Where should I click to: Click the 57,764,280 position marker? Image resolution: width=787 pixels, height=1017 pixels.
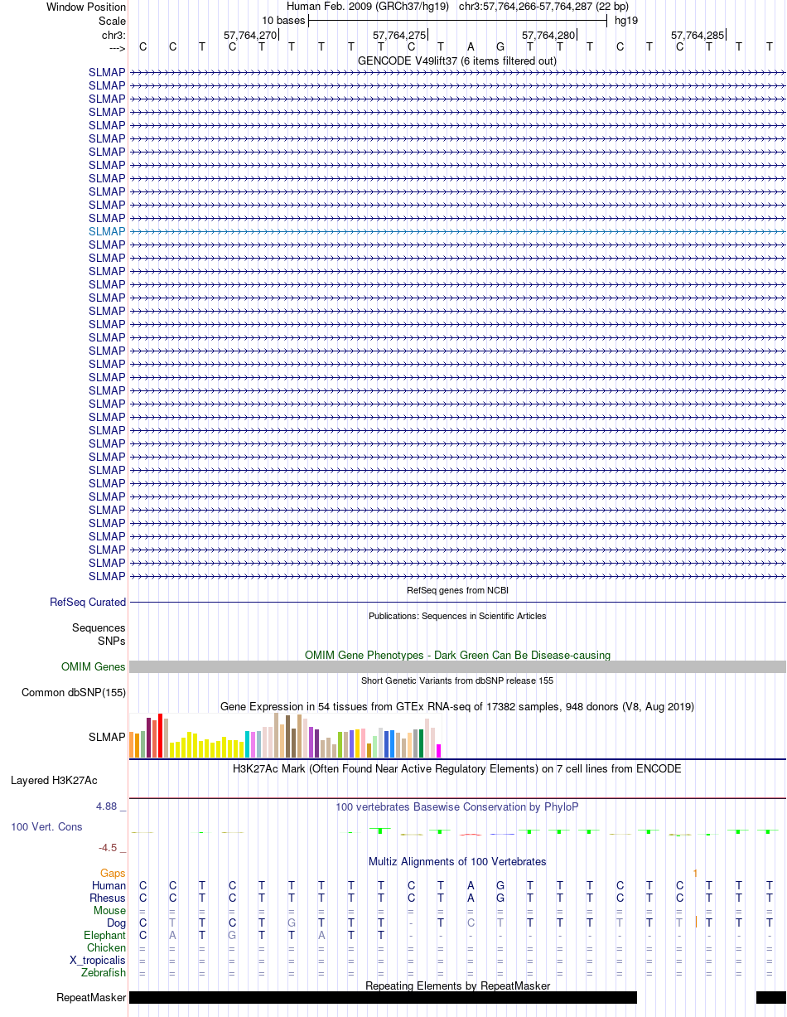tap(548, 36)
